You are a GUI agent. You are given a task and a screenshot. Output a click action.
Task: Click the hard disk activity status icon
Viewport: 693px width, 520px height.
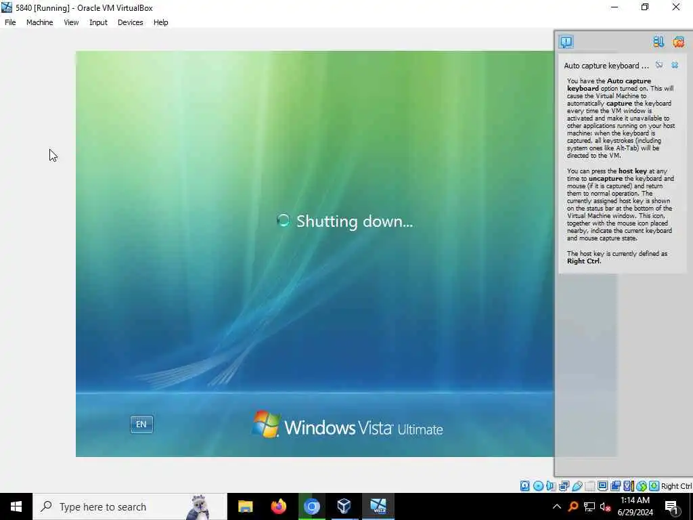coord(524,486)
